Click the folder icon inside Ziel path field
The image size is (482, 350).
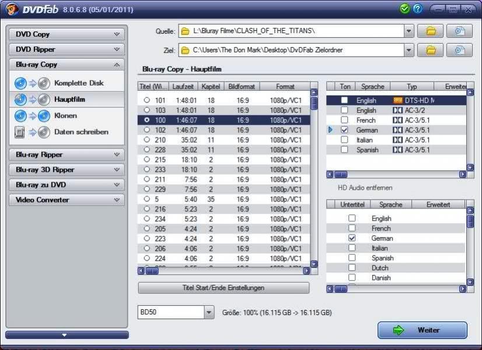point(185,50)
